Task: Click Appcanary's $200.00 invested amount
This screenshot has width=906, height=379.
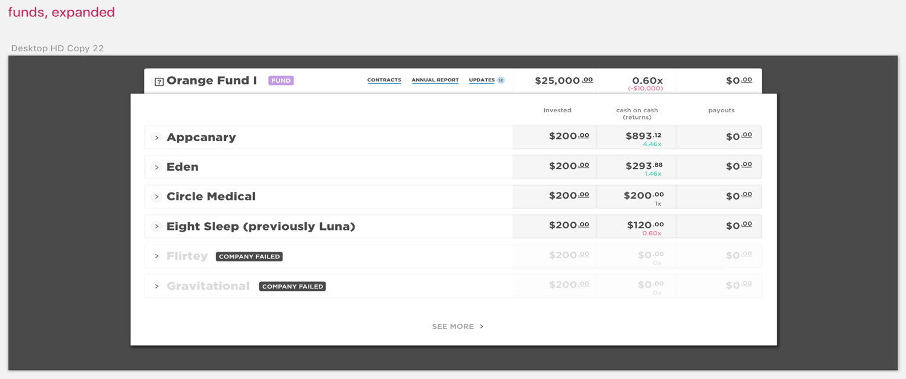Action: 569,136
